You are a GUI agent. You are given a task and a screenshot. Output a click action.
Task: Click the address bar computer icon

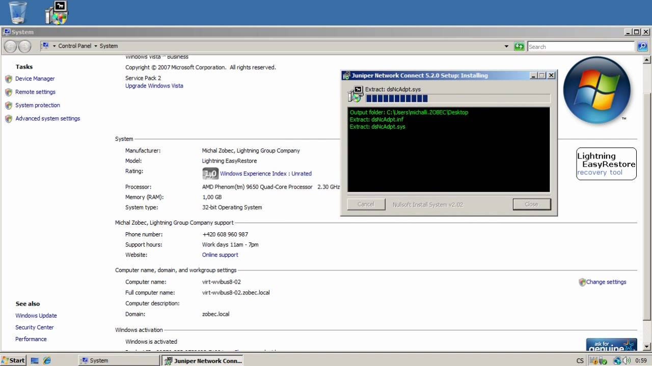[x=45, y=46]
